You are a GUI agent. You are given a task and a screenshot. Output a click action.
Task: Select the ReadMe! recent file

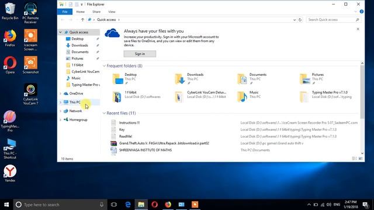(x=126, y=136)
